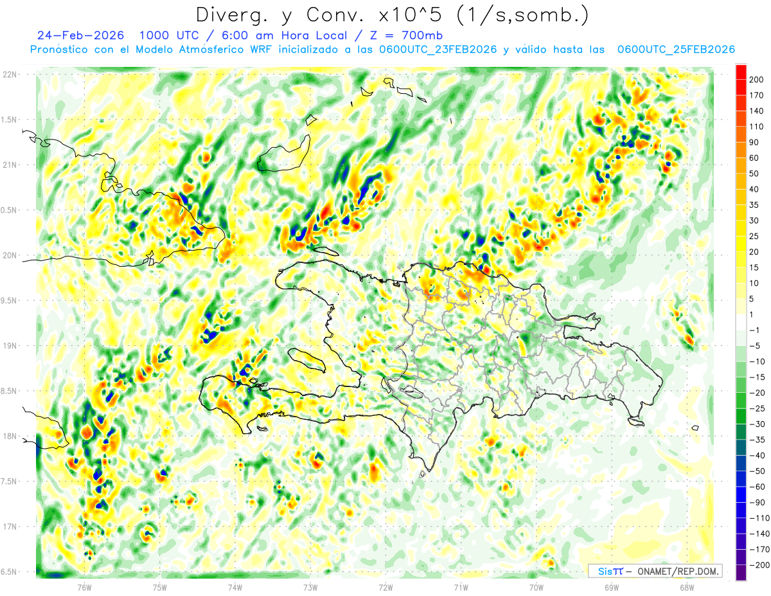The width and height of the screenshot is (771, 596).
Task: Click the '73W' longitude label
Action: pyautogui.click(x=310, y=587)
